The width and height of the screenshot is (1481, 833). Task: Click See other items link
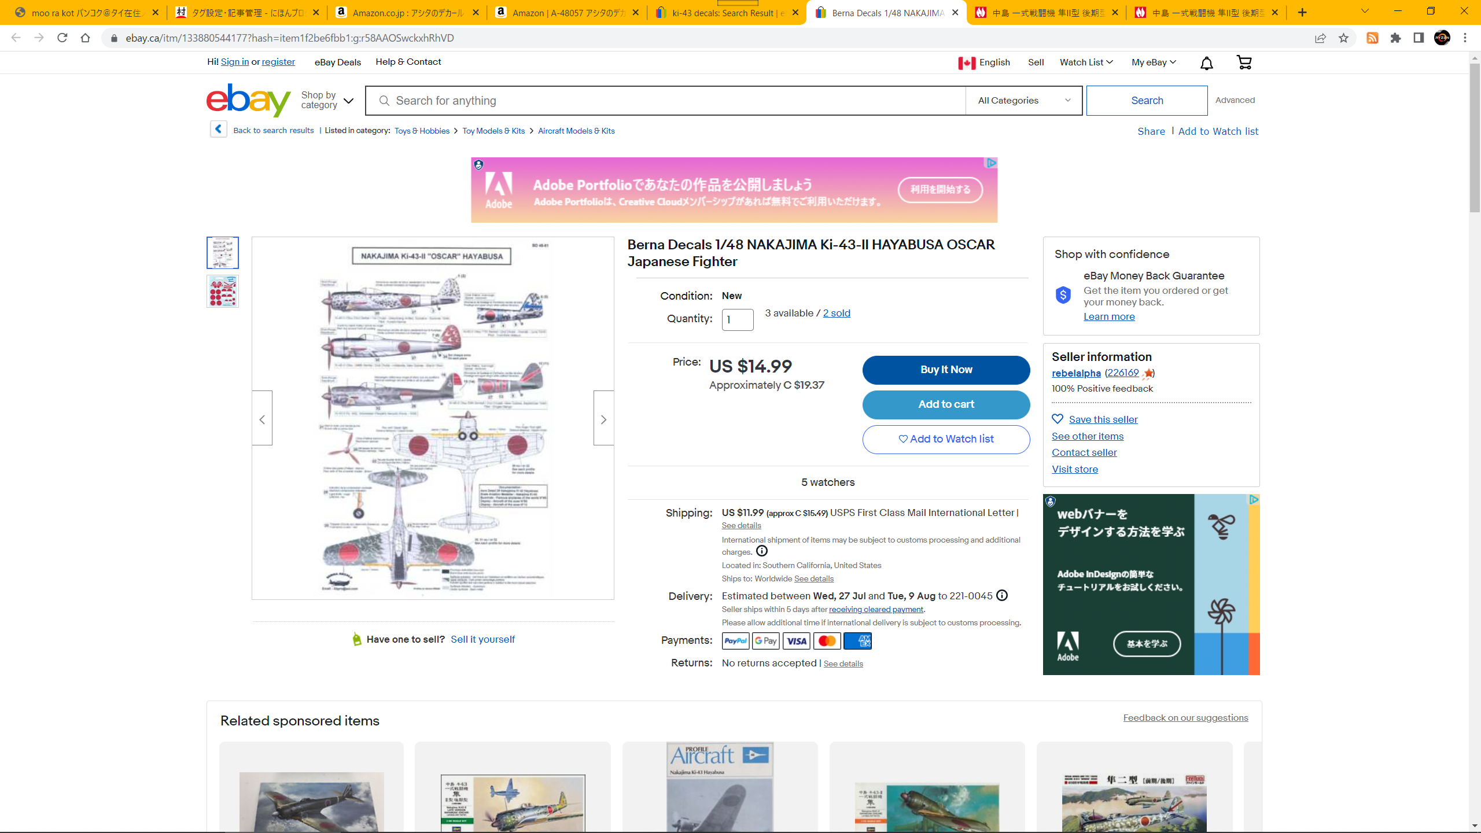pyautogui.click(x=1088, y=436)
